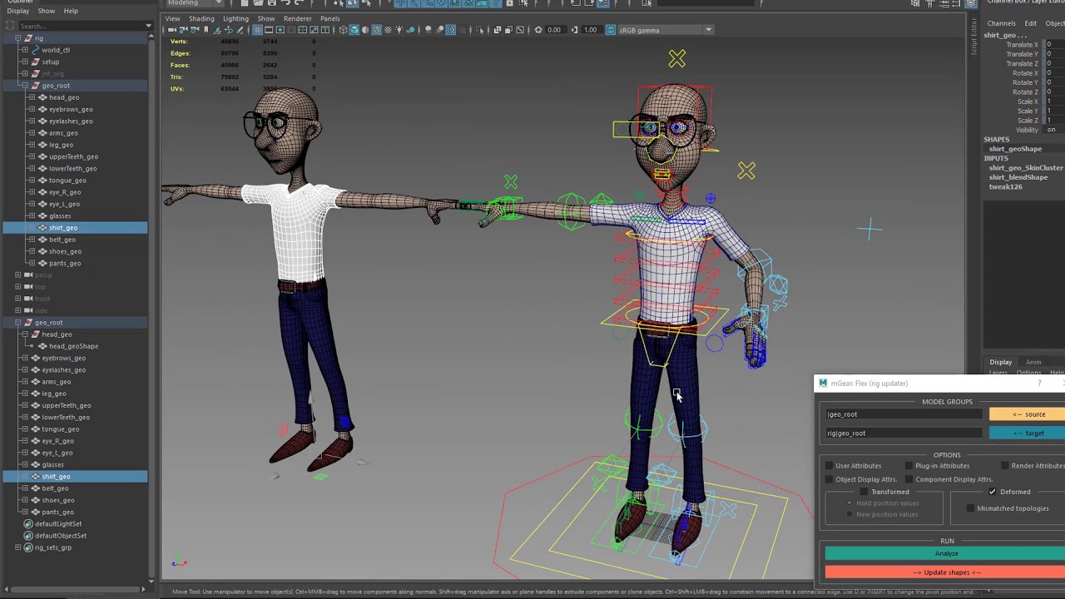
Task: Toggle the Safe Title icon
Action: 324,30
